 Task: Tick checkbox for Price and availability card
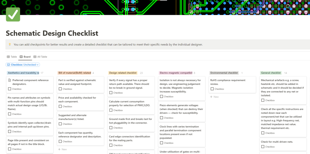tap(60, 107)
